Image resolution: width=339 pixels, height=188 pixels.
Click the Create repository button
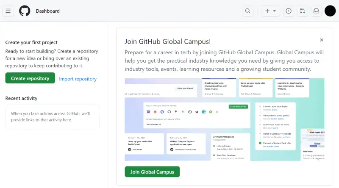point(30,78)
